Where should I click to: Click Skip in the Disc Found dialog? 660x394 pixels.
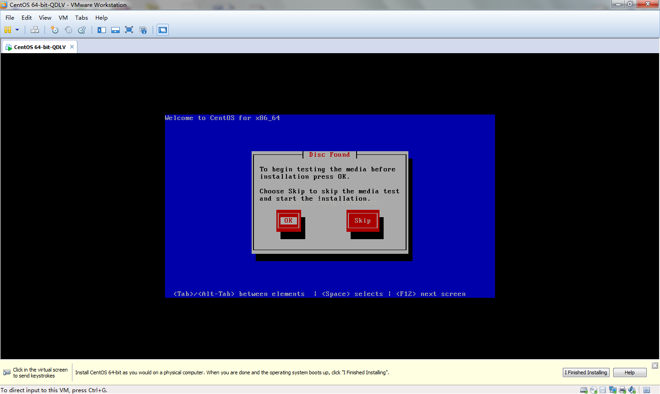point(363,220)
